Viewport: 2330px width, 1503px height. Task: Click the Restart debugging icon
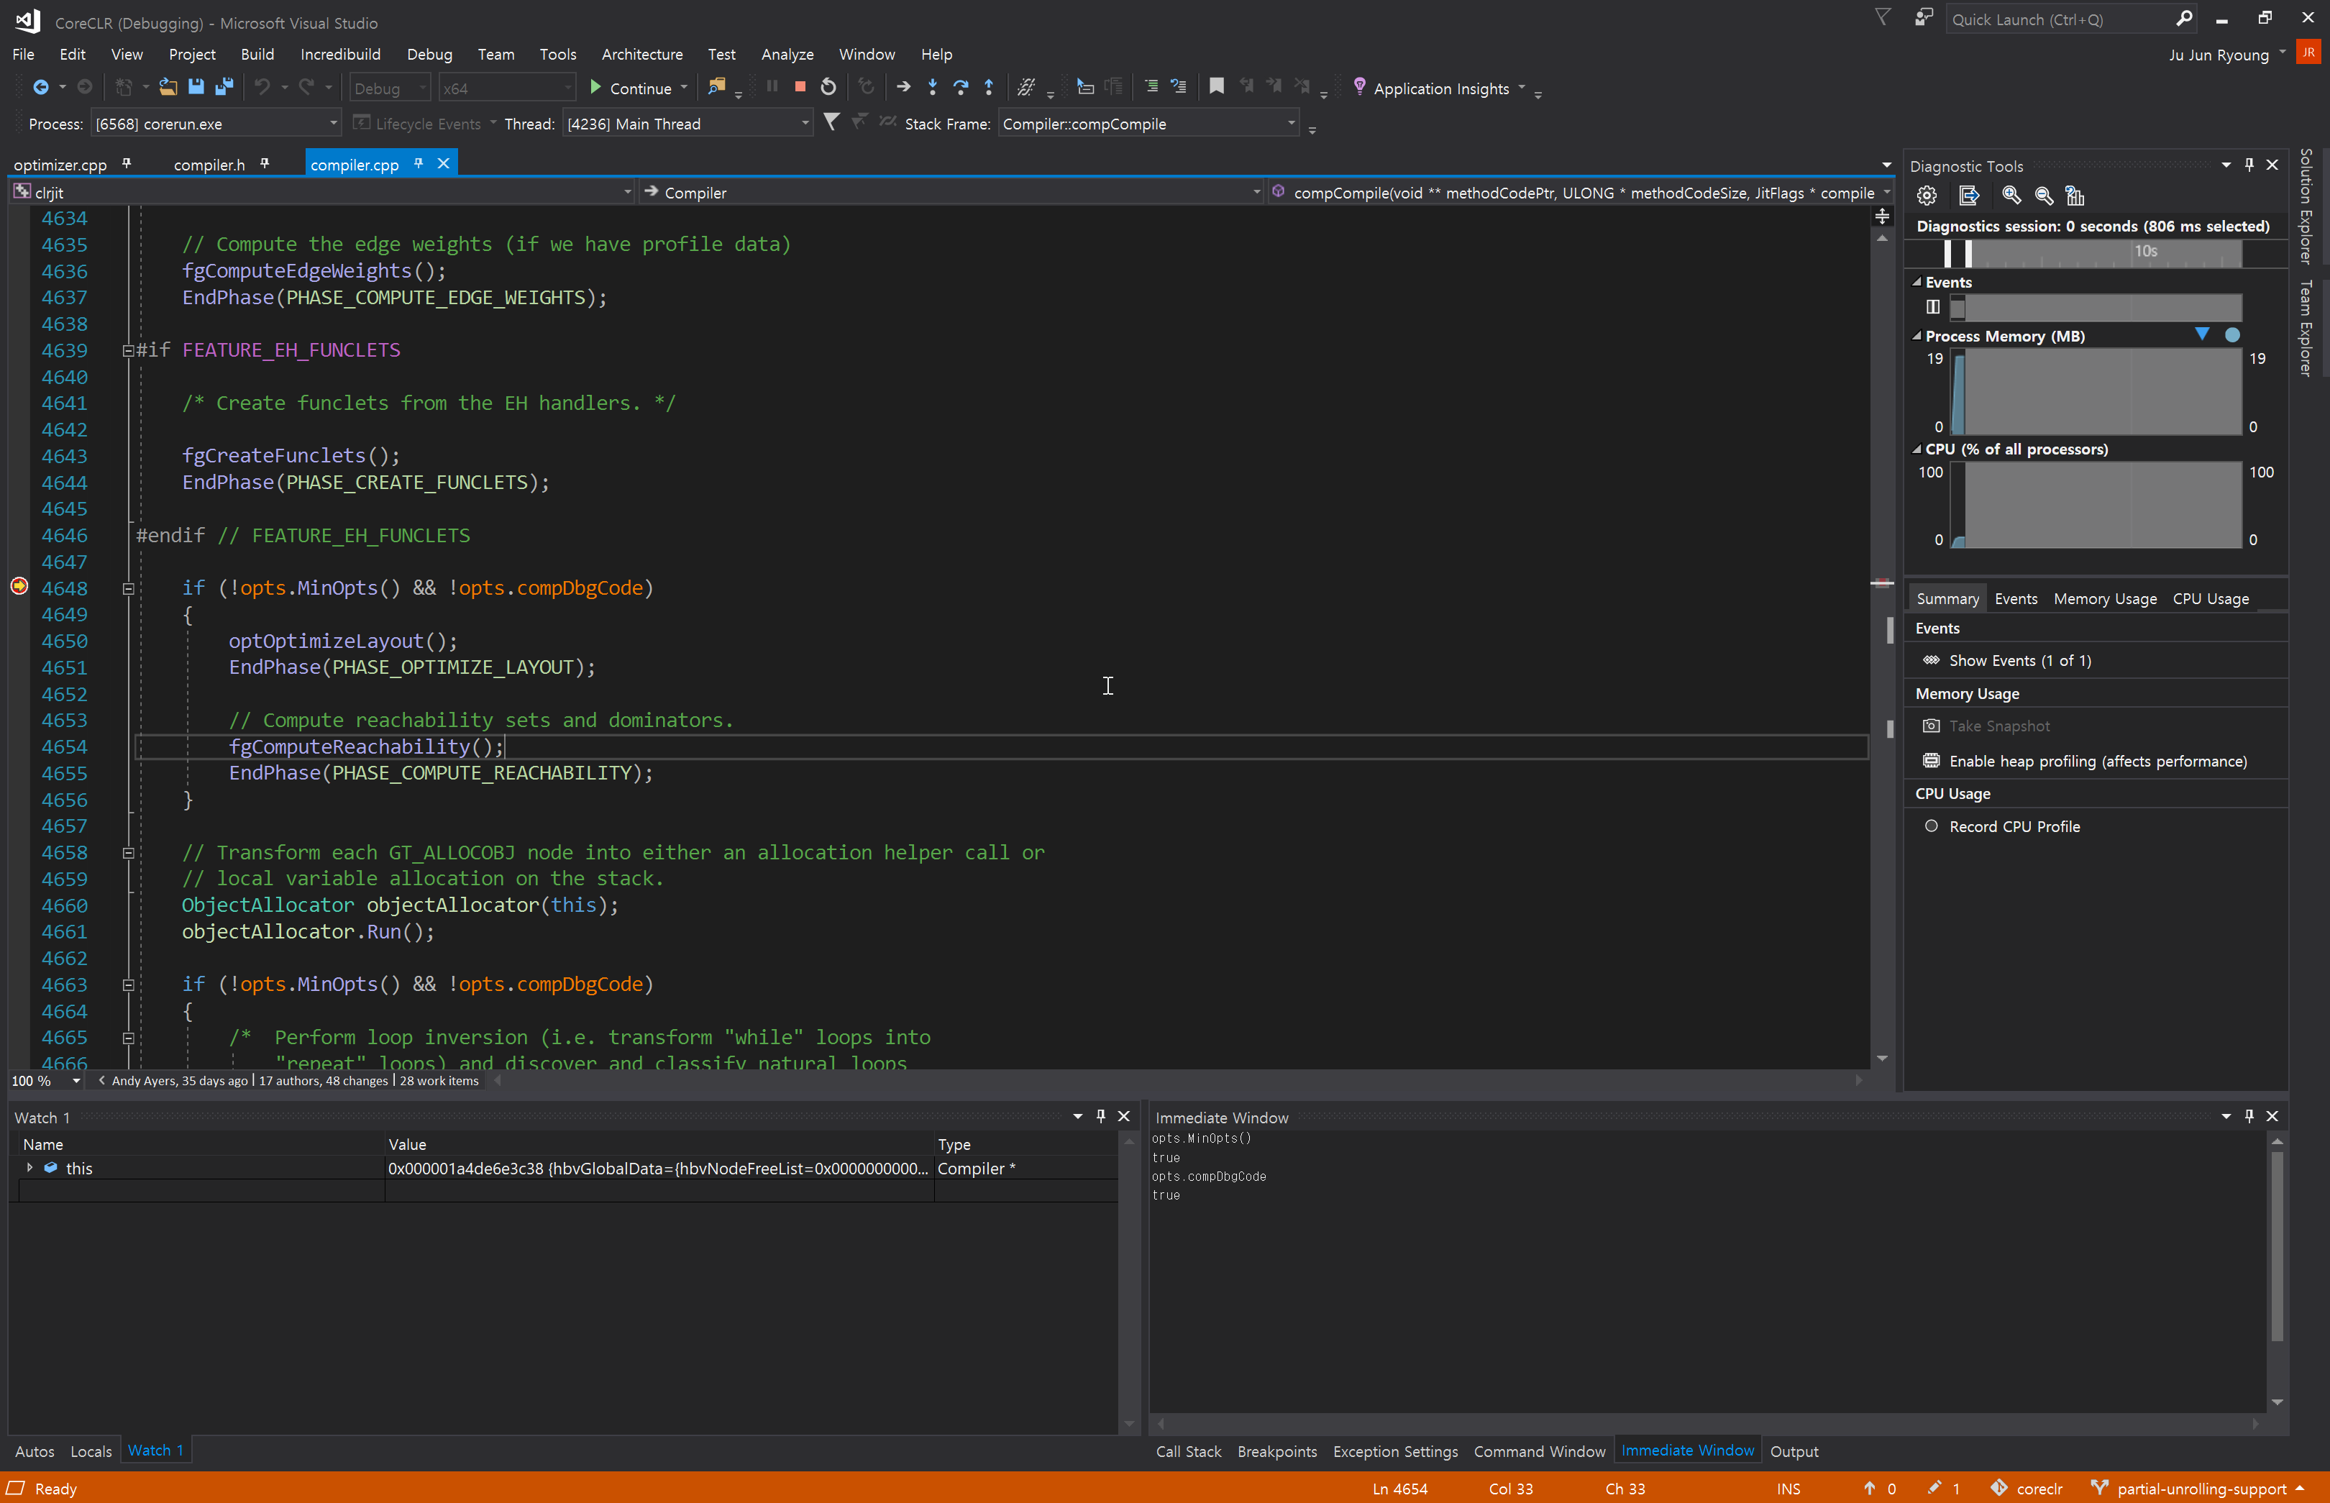pyautogui.click(x=828, y=88)
